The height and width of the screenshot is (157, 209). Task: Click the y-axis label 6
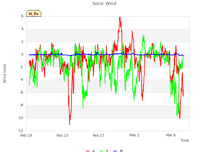pyautogui.click(x=22, y=16)
